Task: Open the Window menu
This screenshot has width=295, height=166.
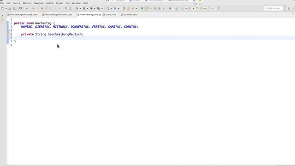Action: pos(76,3)
